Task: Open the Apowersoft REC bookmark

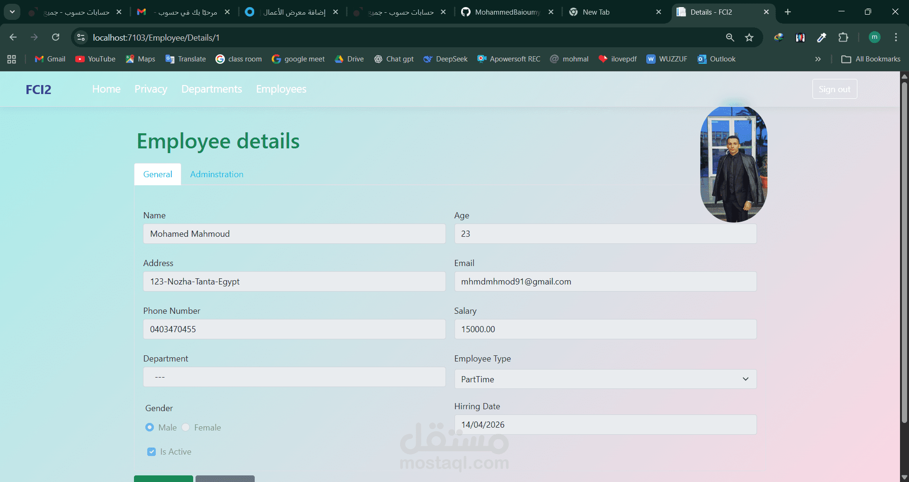Action: point(509,59)
